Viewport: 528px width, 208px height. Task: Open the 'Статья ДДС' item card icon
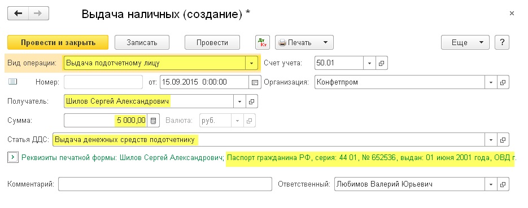(503, 140)
